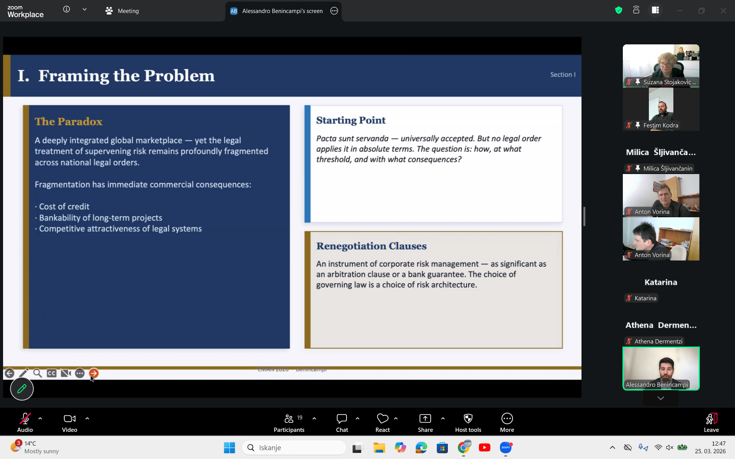This screenshot has height=459, width=735.
Task: Open the React emoji menu
Action: point(382,423)
